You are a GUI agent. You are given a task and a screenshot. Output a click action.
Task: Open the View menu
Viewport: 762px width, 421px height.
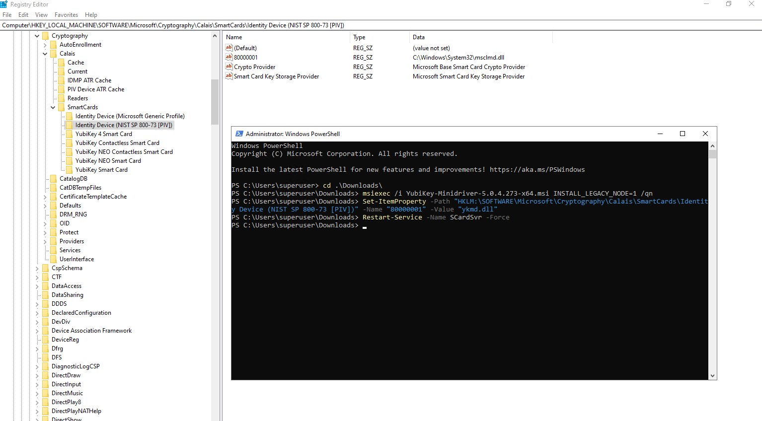42,15
